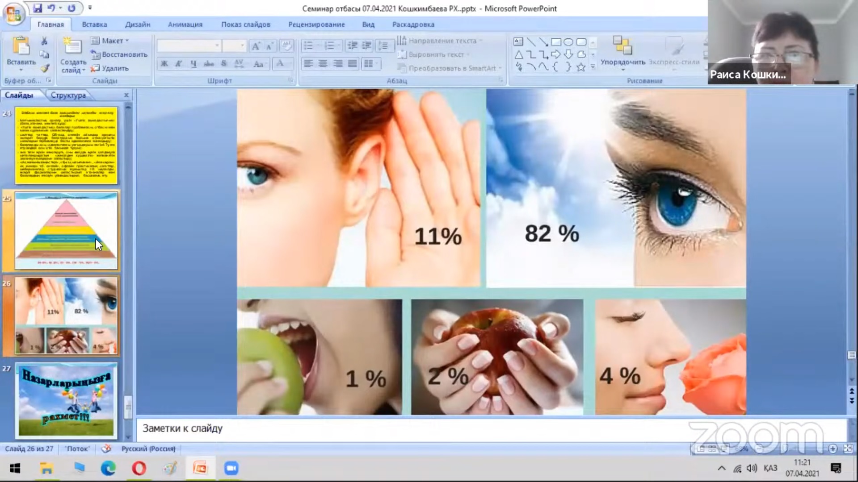Open the font size combo box
The image size is (858, 482).
234,46
